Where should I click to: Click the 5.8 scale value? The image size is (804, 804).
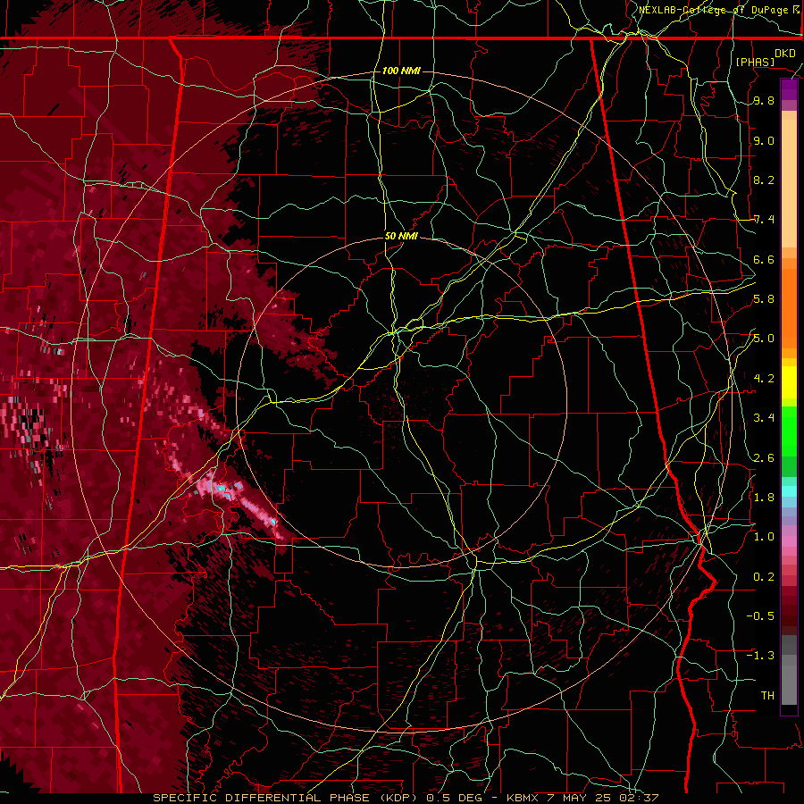click(764, 299)
